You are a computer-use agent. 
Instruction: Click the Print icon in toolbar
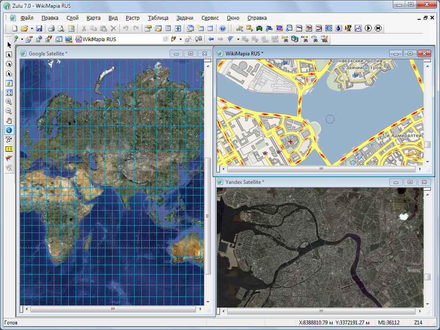pyautogui.click(x=51, y=28)
